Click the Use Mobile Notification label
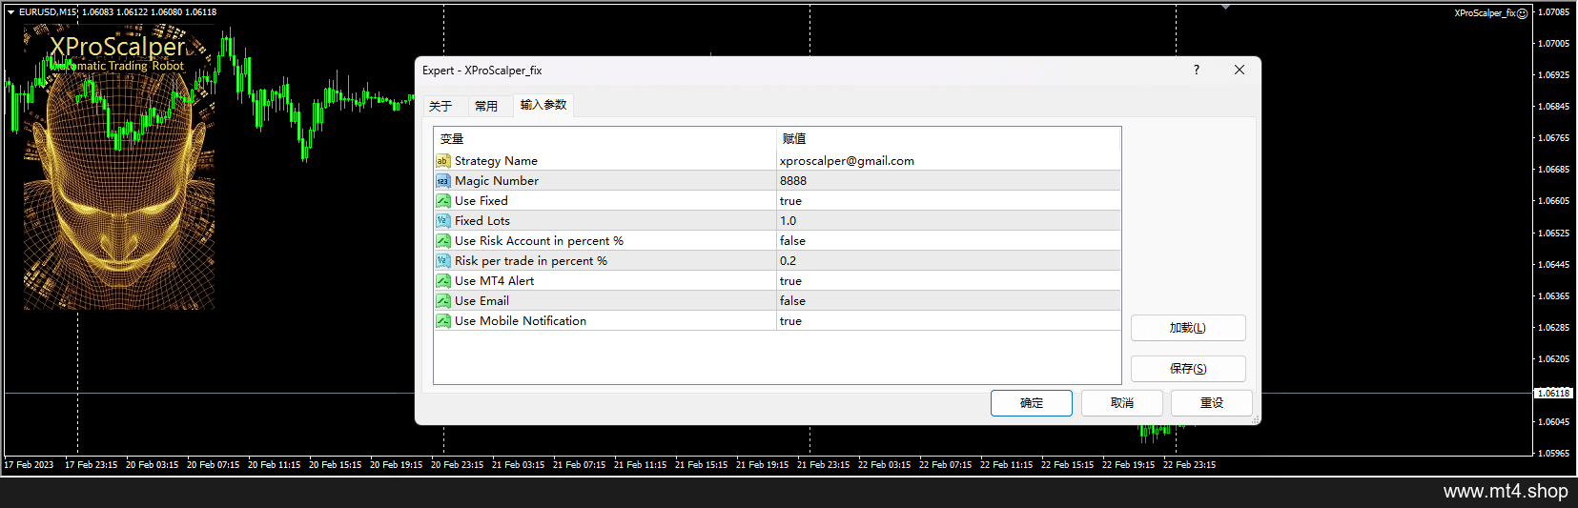1578x508 pixels. [x=521, y=321]
